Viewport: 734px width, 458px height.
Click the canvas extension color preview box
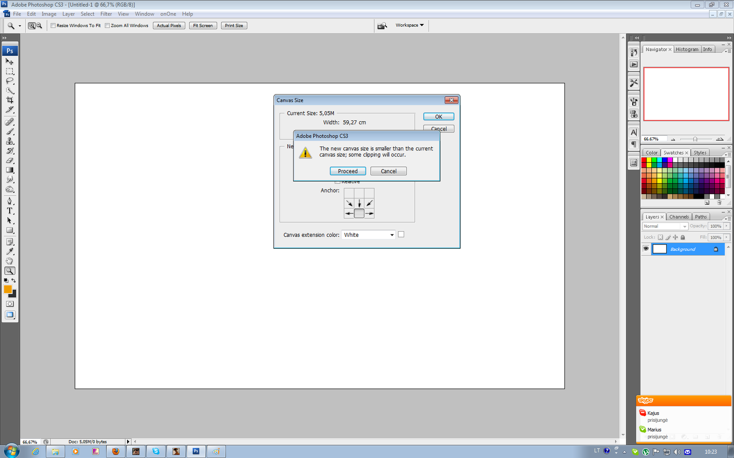[401, 234]
